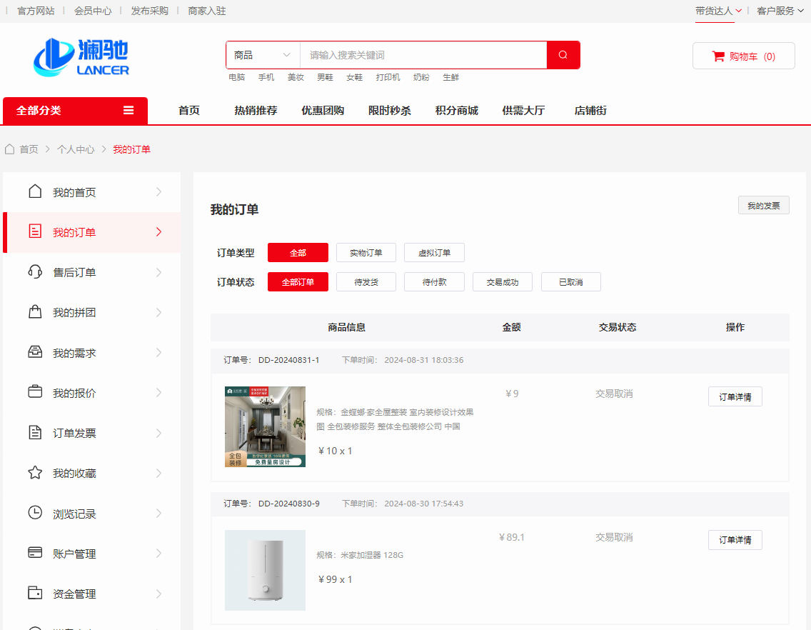Click the shopping bag icon for 我的拼团
The height and width of the screenshot is (630, 811).
click(x=35, y=312)
